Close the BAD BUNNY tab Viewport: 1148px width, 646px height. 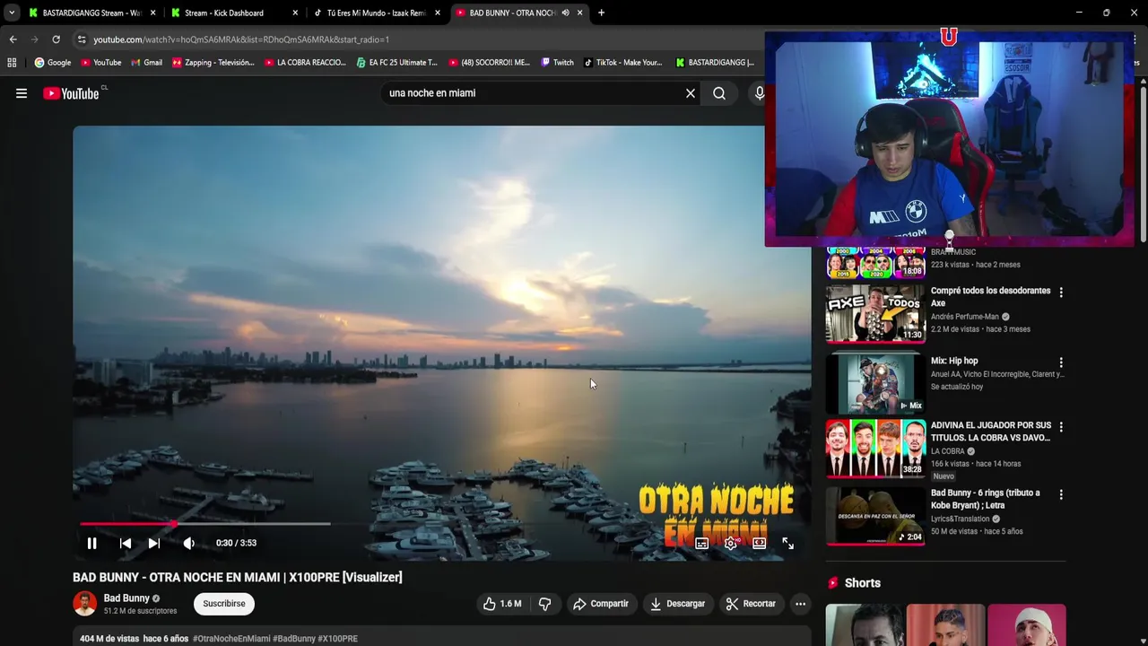click(579, 13)
